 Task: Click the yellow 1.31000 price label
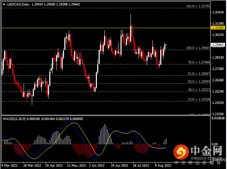pyautogui.click(x=218, y=27)
